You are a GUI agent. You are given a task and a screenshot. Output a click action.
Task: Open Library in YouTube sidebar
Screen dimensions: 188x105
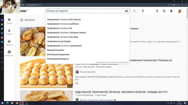point(9,53)
